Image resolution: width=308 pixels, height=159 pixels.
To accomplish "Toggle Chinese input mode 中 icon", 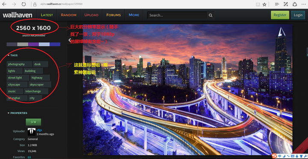I will [x=279, y=156].
